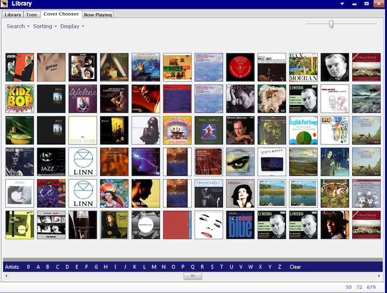387x293 pixels.
Task: Select the Magical Mystery Tour style cover
Action: click(177, 130)
